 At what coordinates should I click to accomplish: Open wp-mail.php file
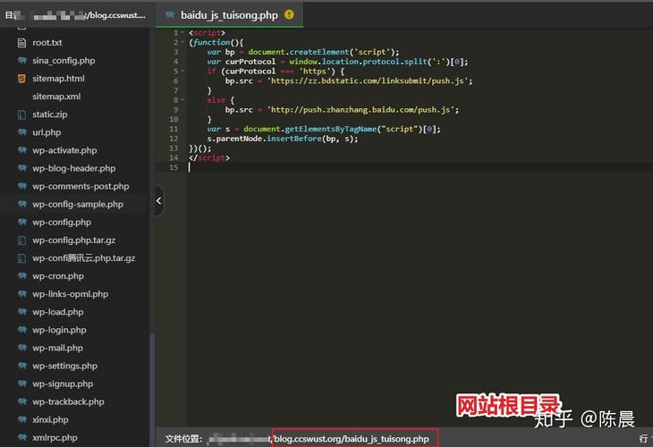(57, 348)
